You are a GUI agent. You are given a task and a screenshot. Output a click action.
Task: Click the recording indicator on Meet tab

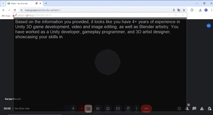[x=36, y=3]
